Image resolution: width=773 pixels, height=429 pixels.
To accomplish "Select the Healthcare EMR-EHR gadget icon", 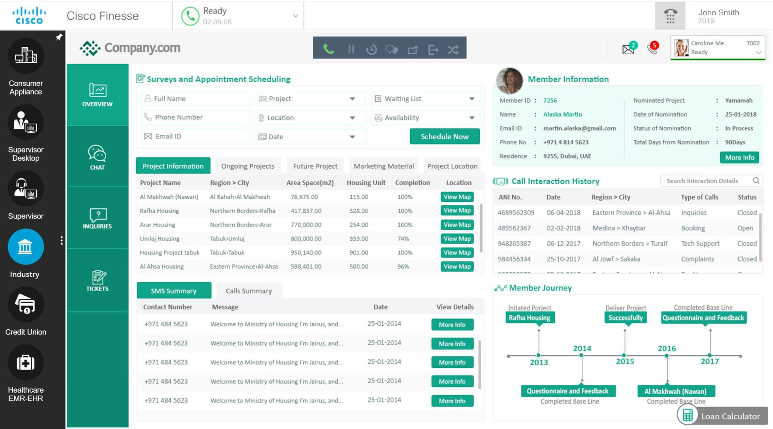I will click(26, 363).
